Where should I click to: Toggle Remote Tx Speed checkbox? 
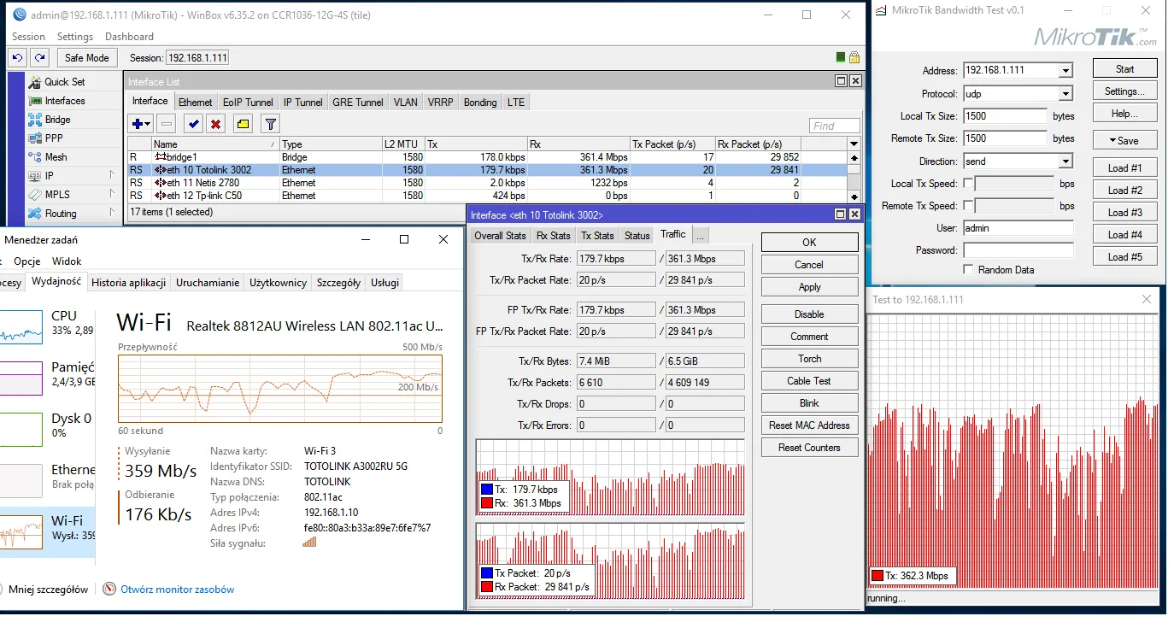point(968,206)
